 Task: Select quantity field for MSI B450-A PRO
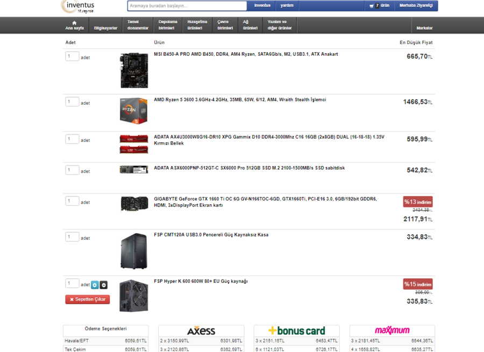72,56
